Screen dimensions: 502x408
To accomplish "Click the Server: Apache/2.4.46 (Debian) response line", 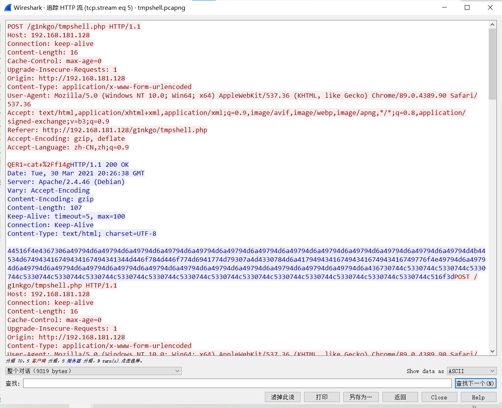I will coord(66,182).
